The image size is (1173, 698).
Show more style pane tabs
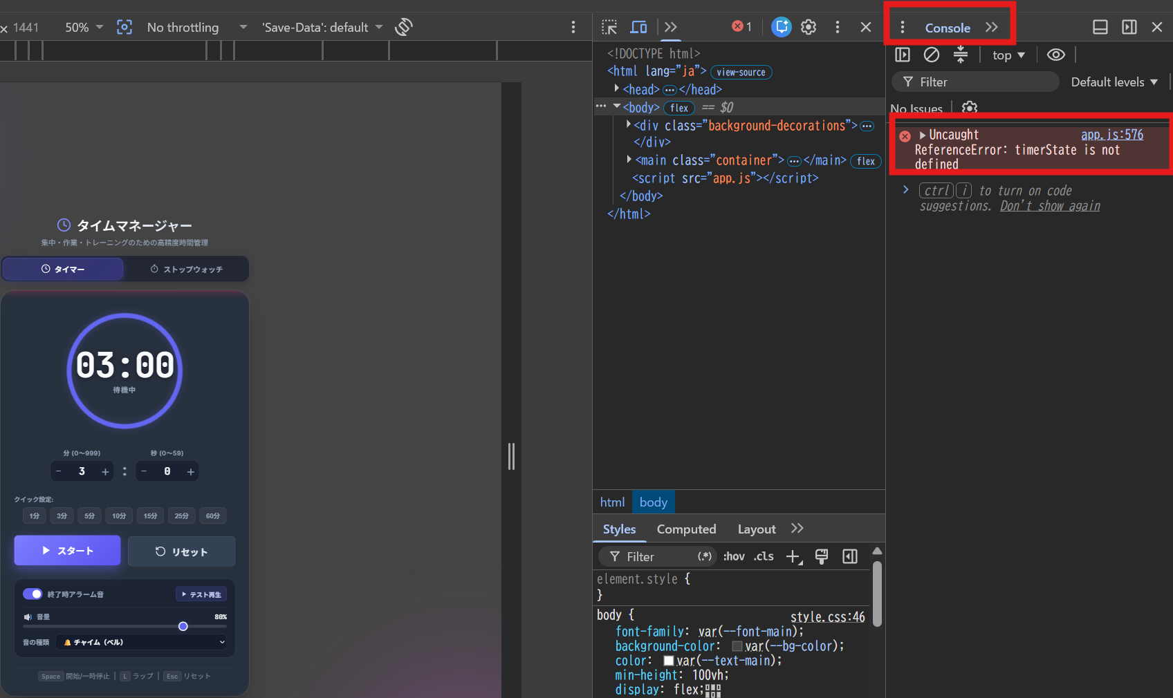[x=797, y=529]
